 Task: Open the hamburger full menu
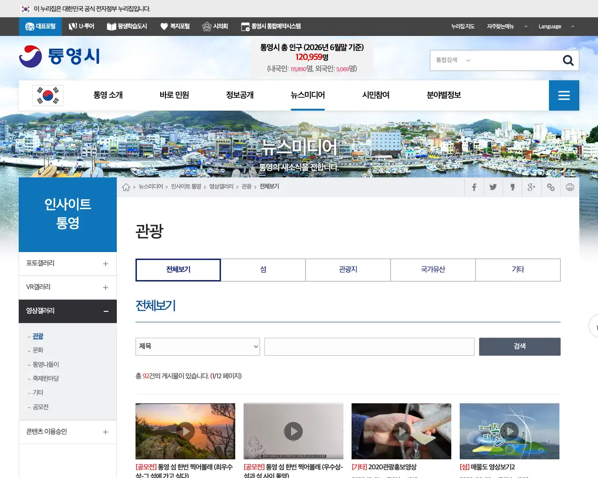(564, 95)
